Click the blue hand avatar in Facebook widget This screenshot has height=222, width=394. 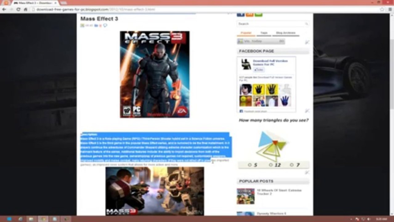(x=285, y=101)
